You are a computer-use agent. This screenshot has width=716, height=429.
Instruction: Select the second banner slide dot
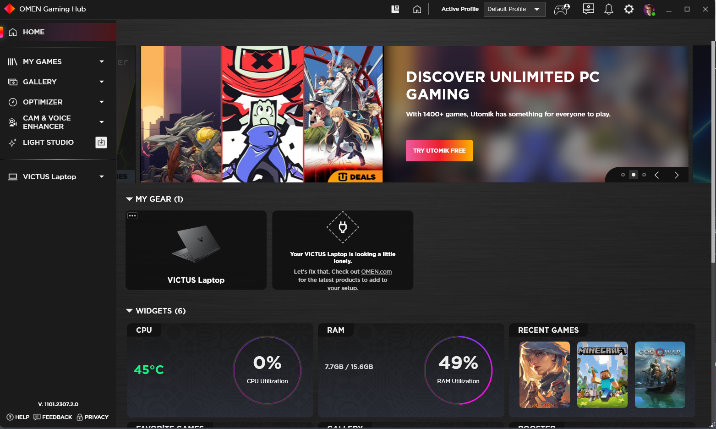click(x=634, y=175)
